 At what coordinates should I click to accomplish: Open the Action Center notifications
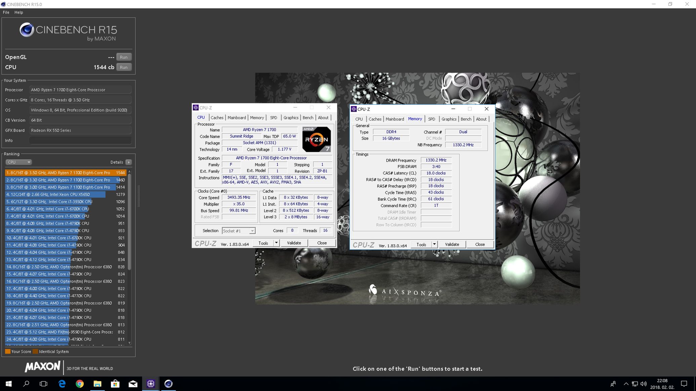pos(684,384)
